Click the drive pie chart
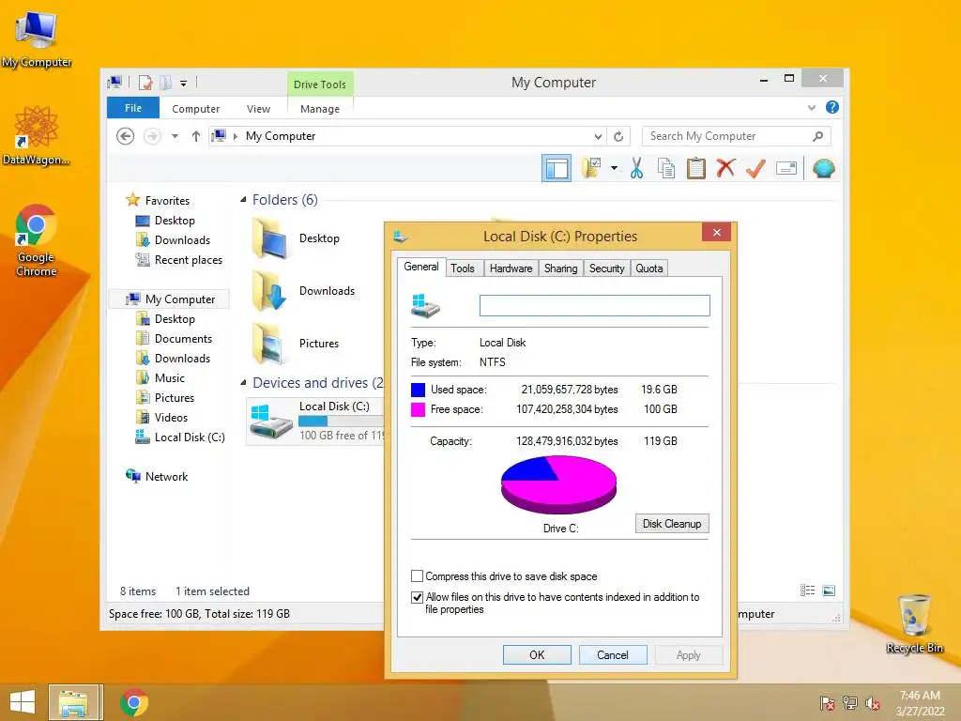This screenshot has width=961, height=721. click(558, 484)
